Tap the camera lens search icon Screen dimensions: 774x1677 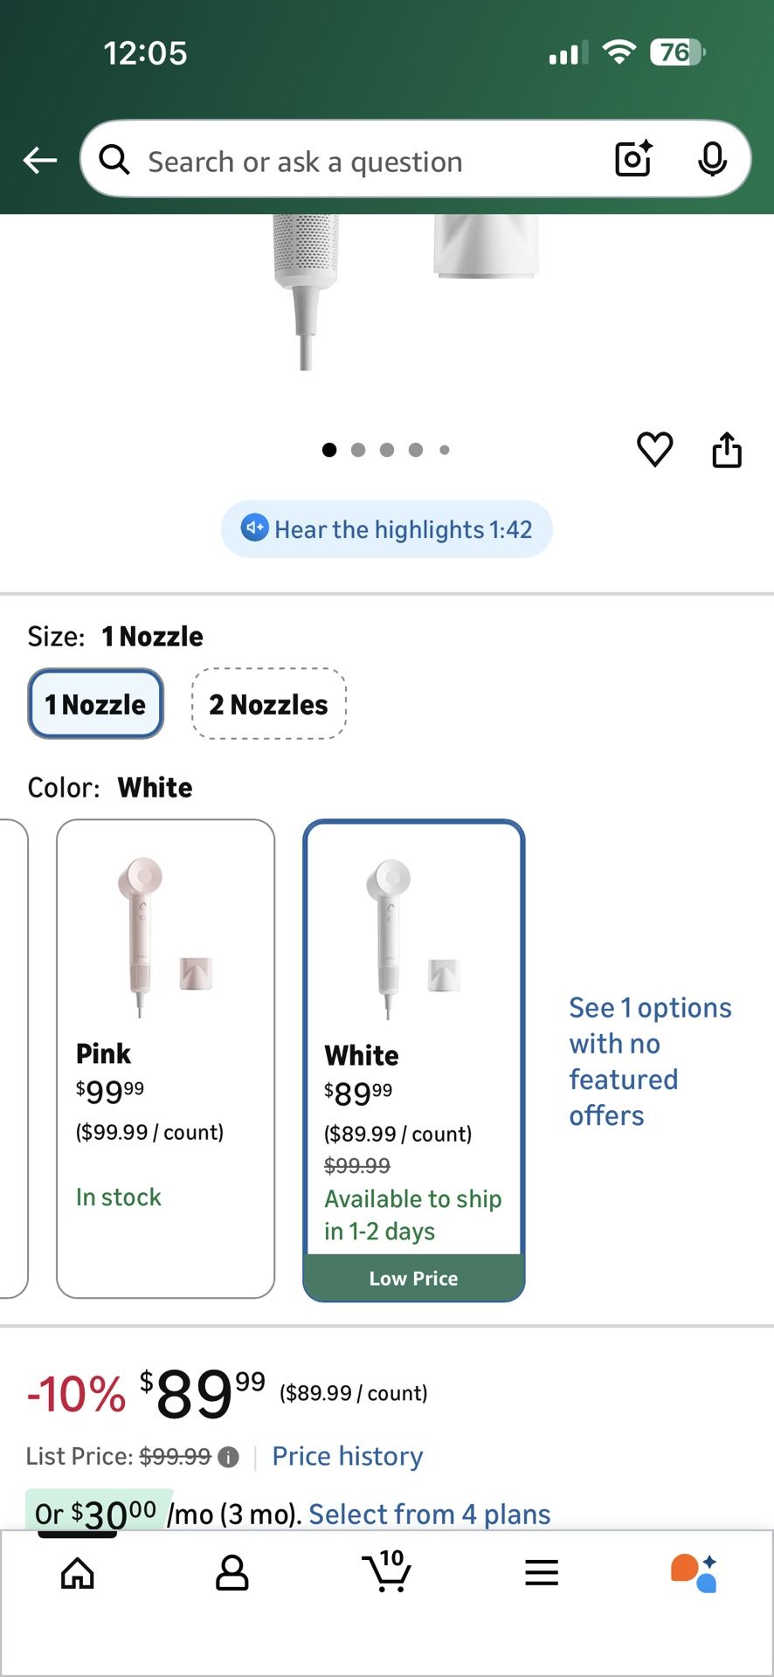tap(633, 159)
